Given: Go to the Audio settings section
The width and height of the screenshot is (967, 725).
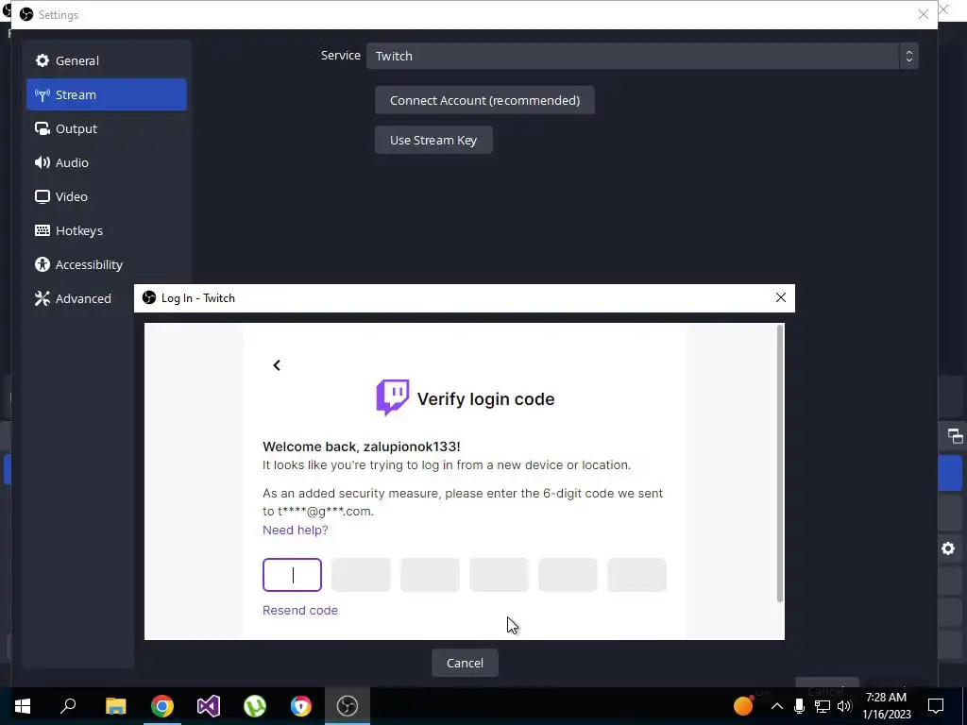Looking at the screenshot, I should [x=106, y=162].
